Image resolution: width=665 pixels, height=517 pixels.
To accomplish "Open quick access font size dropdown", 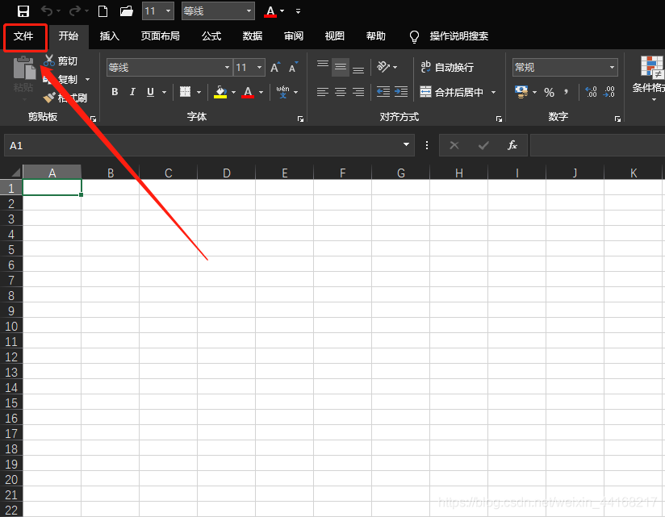I will (x=168, y=11).
